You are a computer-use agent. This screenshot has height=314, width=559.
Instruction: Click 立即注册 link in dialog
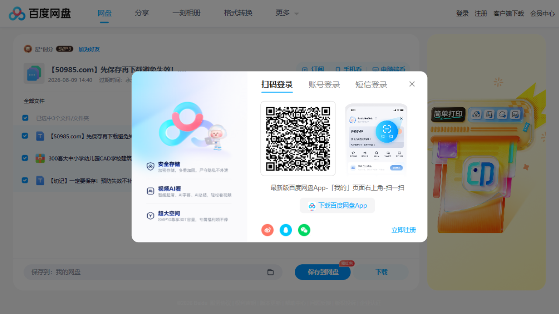click(404, 230)
